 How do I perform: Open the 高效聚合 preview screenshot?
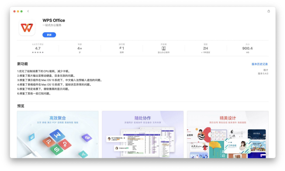(58, 135)
